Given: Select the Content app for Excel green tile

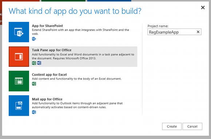Looking at the screenshot, I should [19, 81].
